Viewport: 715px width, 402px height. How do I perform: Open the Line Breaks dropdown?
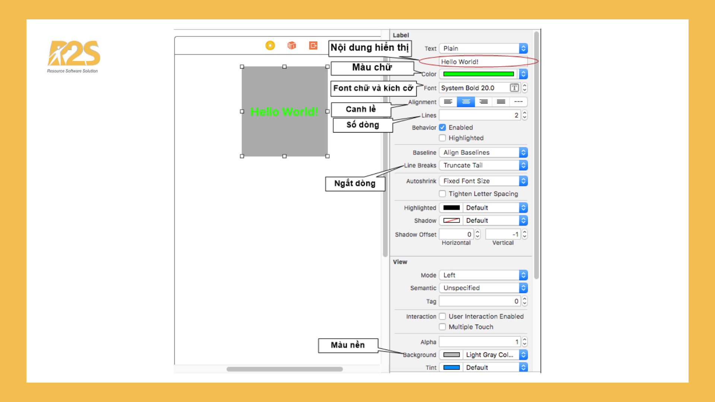coord(483,165)
